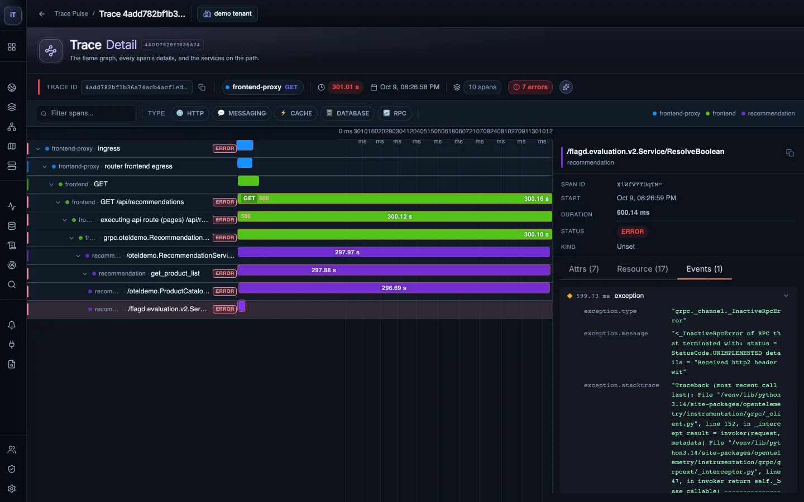The height and width of the screenshot is (502, 804).
Task: Click the 7 errors badge
Action: pos(530,87)
